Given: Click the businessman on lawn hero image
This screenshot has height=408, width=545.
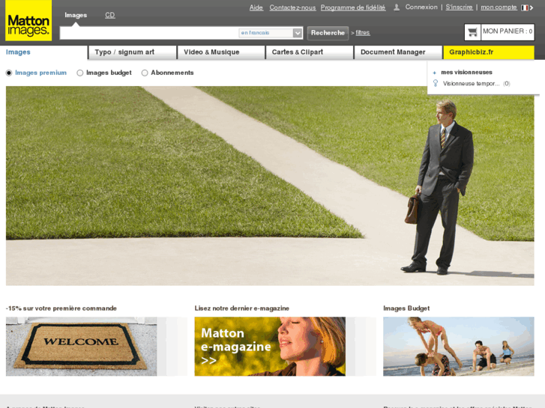Looking at the screenshot, I should 270,186.
